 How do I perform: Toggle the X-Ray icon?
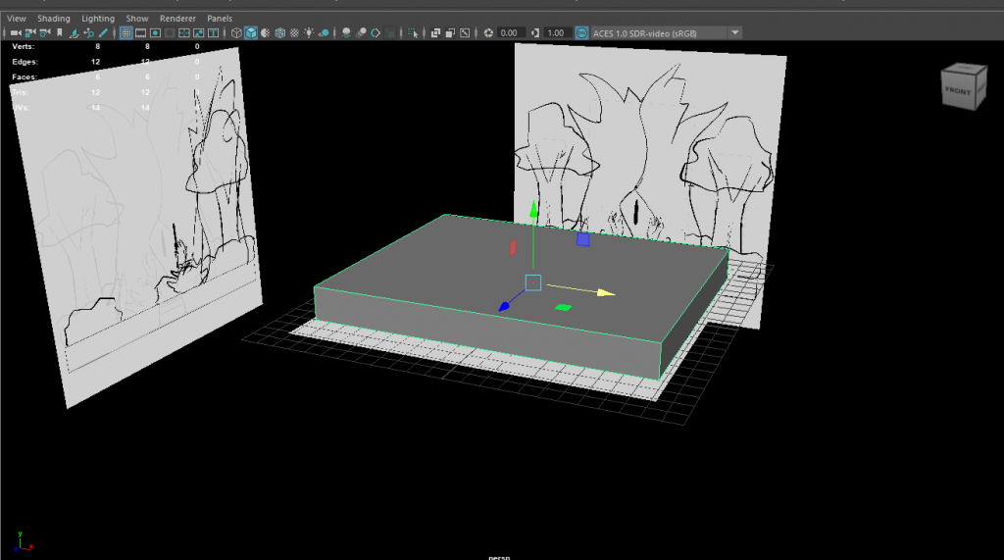[436, 32]
